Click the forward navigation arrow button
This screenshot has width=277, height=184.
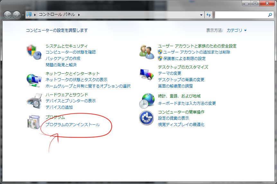point(16,15)
